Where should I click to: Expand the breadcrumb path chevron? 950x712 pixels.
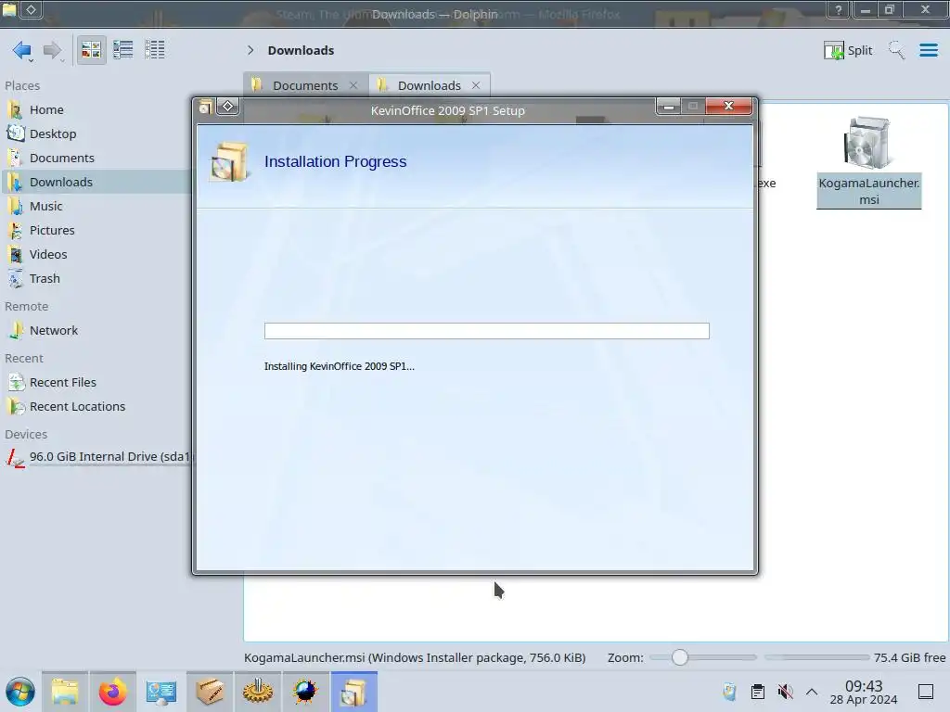click(x=250, y=50)
